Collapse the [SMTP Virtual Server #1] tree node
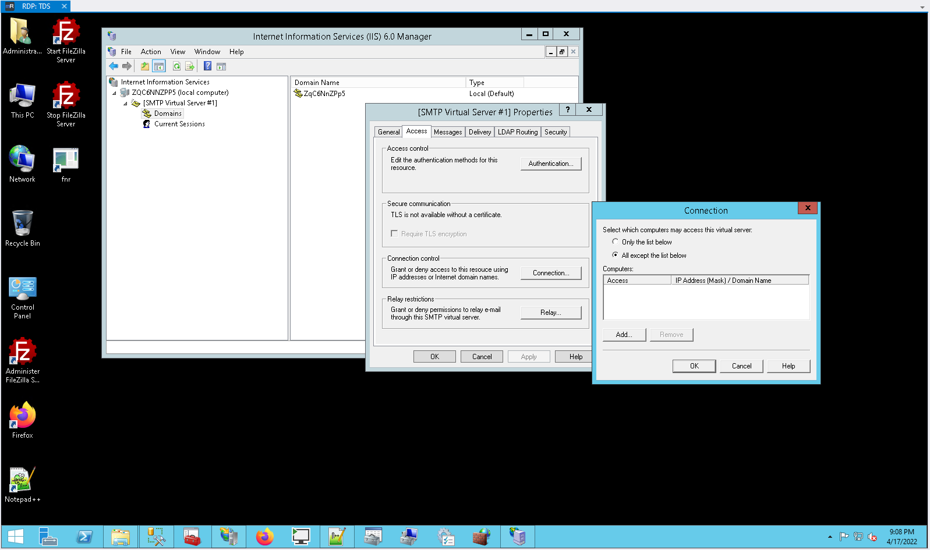The image size is (930, 550). (x=125, y=104)
